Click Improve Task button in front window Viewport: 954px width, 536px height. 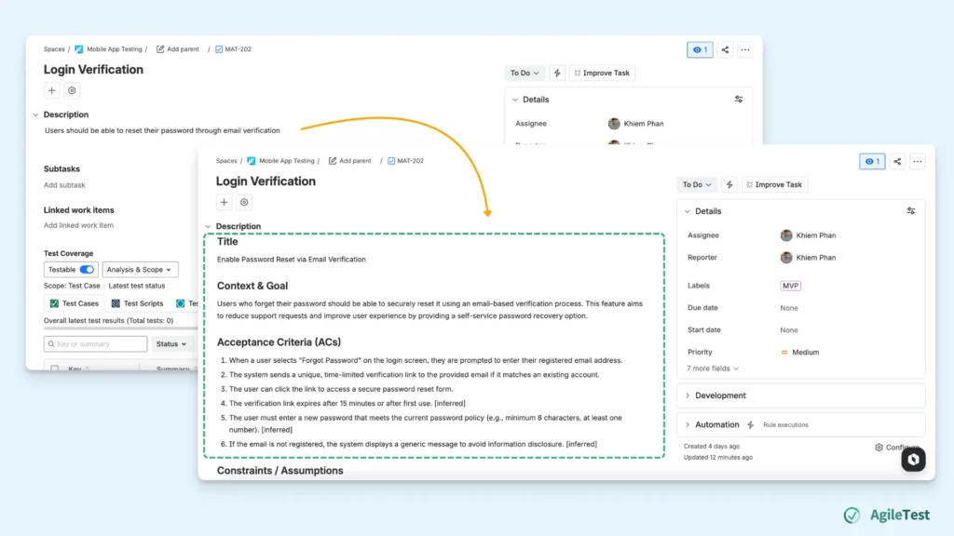coord(774,185)
